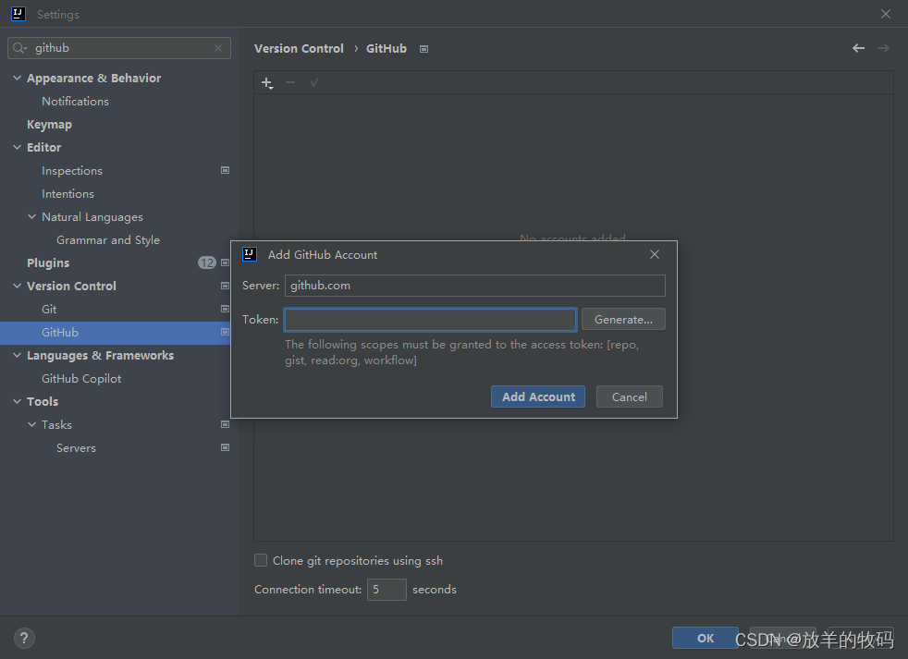This screenshot has height=659, width=908.
Task: Select Git under Version Control
Action: pyautogui.click(x=49, y=310)
